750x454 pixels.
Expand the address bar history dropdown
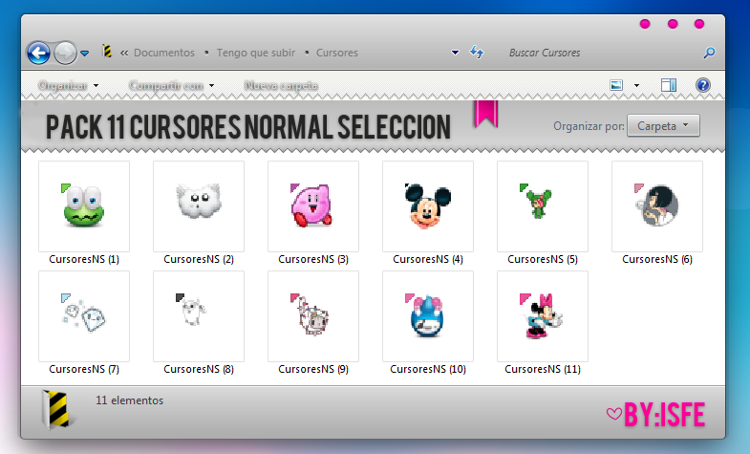click(456, 53)
